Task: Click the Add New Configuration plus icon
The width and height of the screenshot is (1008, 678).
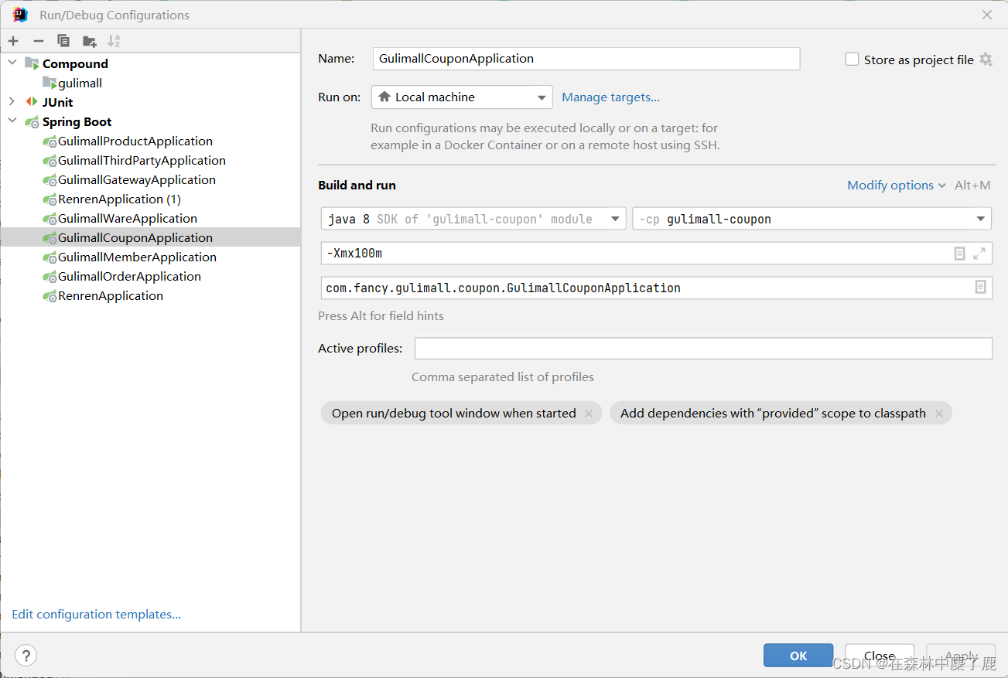Action: [14, 41]
